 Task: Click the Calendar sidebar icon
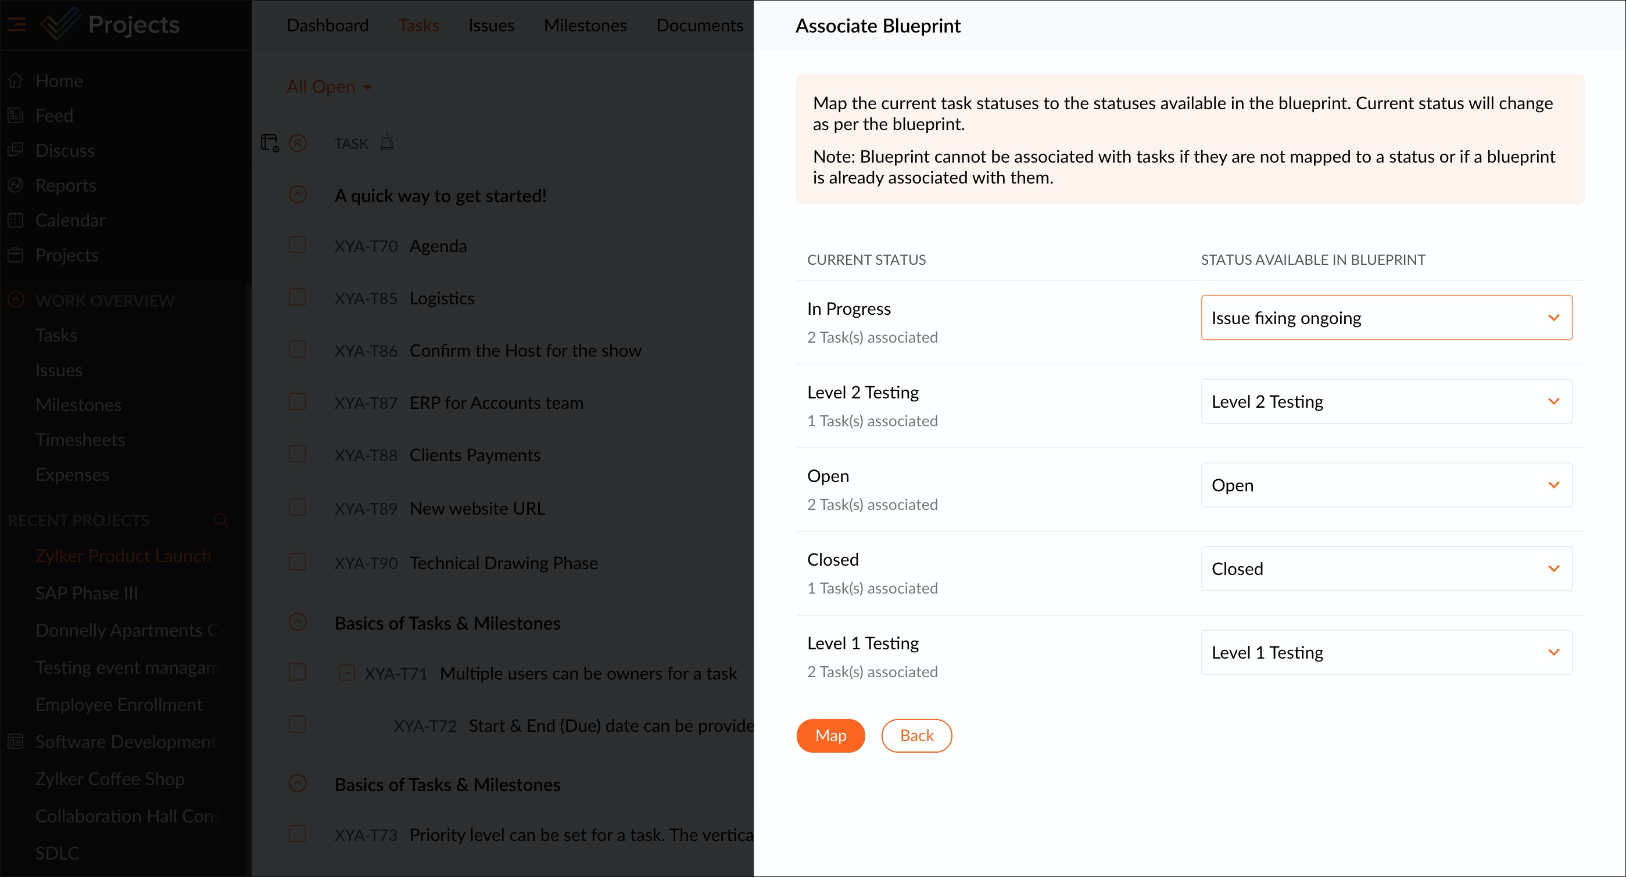pos(16,220)
